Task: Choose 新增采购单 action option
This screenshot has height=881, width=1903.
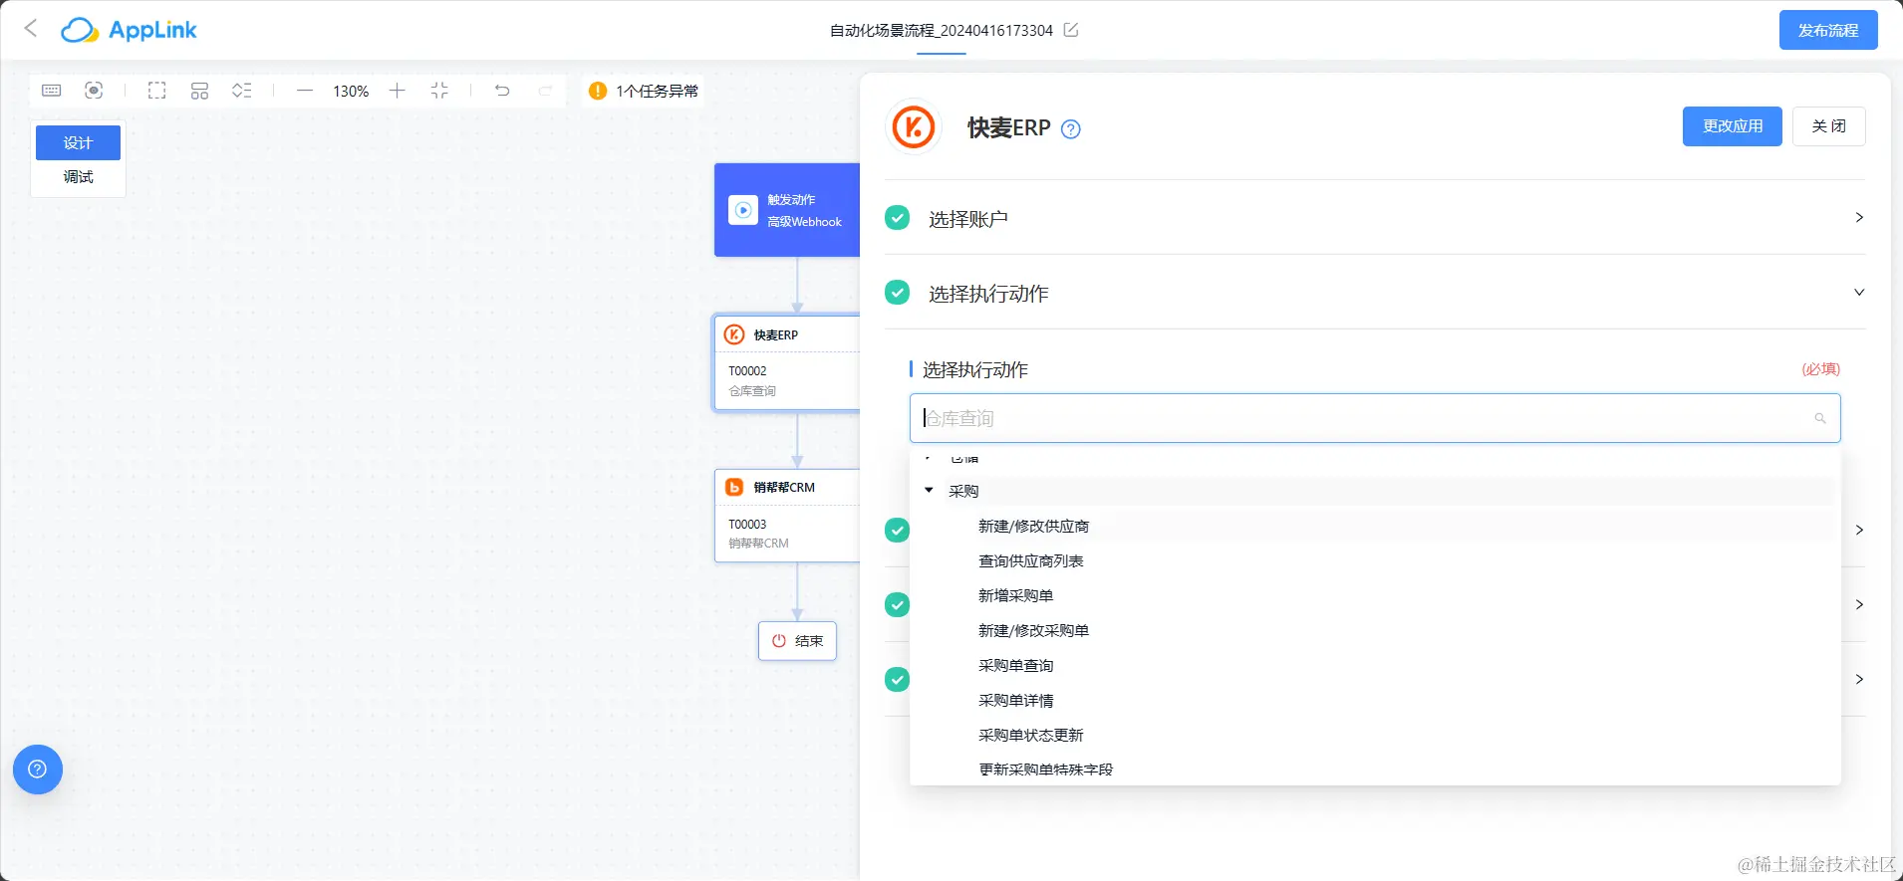Action: click(1015, 595)
